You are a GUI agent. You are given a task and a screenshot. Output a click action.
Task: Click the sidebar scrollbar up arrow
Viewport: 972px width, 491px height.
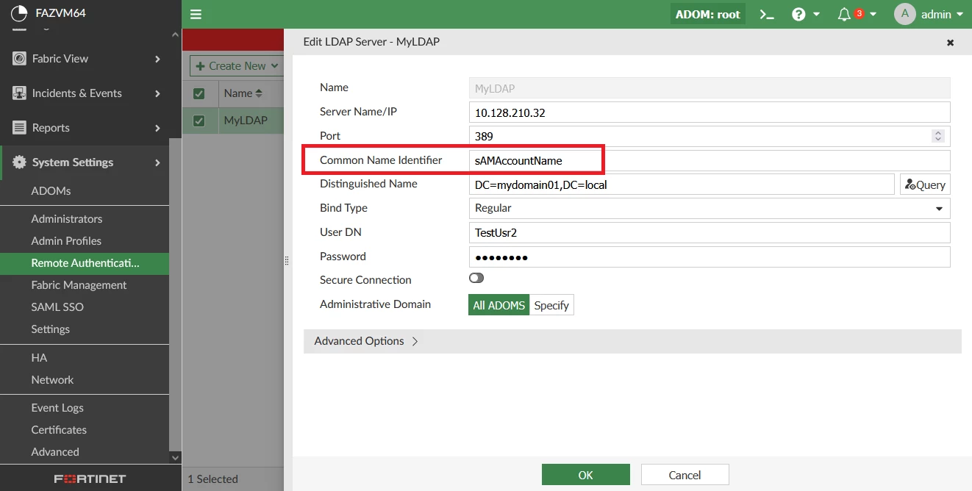coord(175,35)
